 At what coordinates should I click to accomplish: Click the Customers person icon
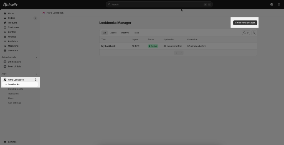coord(5,27)
